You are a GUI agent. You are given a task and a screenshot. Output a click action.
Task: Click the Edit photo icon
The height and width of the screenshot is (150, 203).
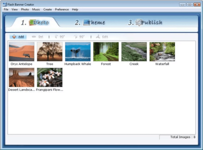pos(98,37)
